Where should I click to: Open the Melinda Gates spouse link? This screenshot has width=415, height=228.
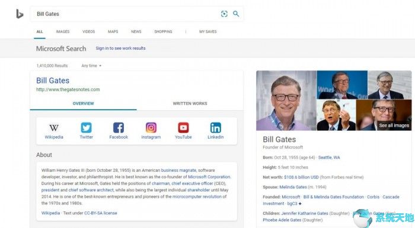coord(293,187)
